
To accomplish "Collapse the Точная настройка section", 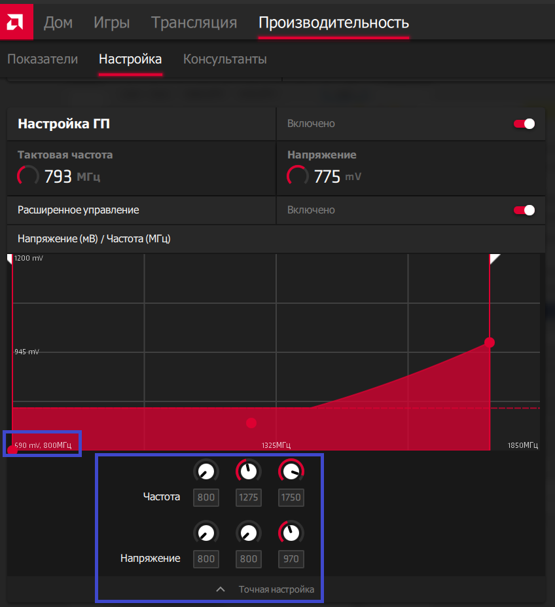I will click(x=220, y=589).
